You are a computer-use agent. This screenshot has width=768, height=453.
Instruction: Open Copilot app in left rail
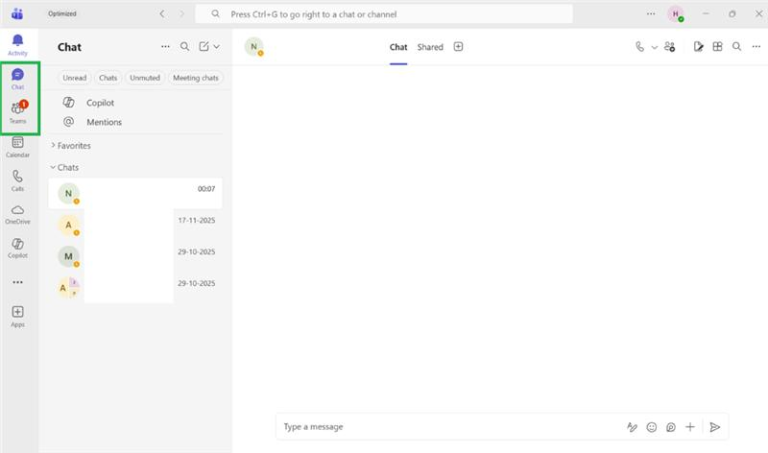coord(17,248)
